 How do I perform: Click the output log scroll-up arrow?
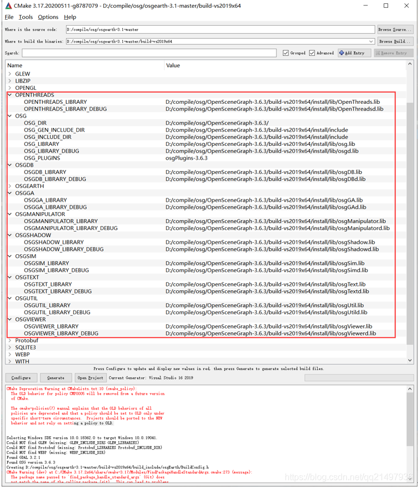410,389
